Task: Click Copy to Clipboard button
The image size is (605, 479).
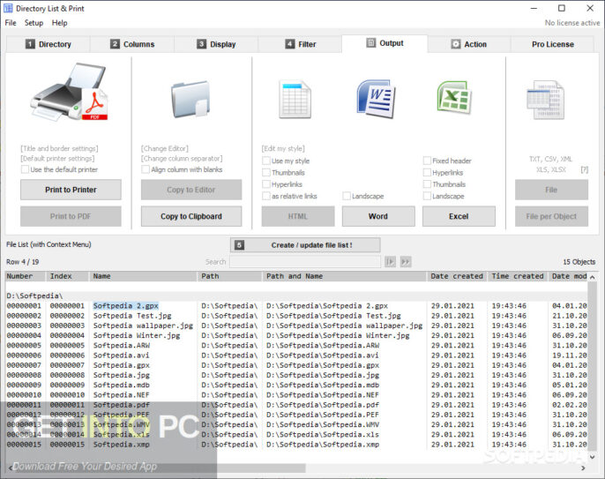Action: tap(191, 216)
